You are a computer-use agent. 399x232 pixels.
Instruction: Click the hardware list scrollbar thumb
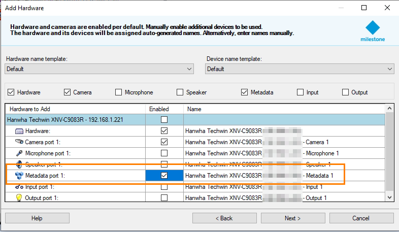tap(389, 152)
